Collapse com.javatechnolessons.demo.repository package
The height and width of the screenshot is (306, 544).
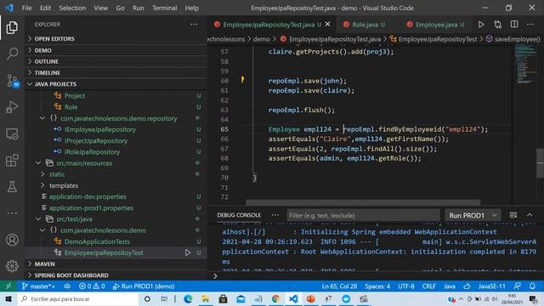point(42,118)
